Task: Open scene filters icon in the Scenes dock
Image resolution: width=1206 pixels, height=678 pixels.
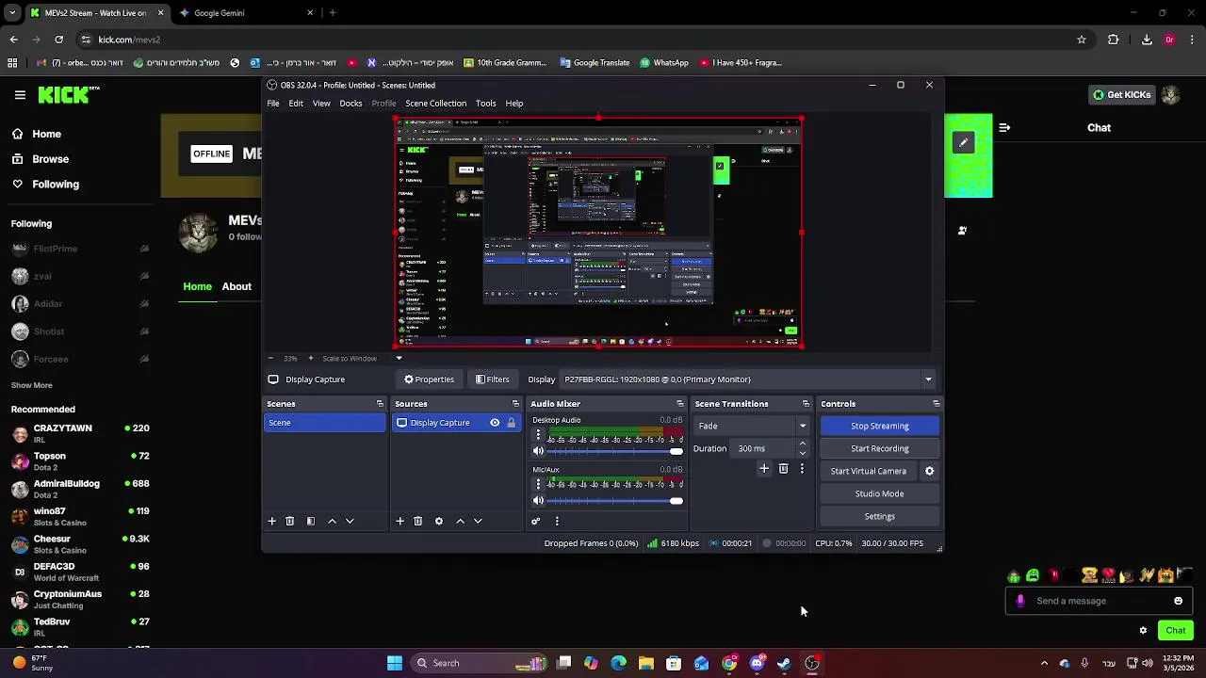Action: pos(311,521)
